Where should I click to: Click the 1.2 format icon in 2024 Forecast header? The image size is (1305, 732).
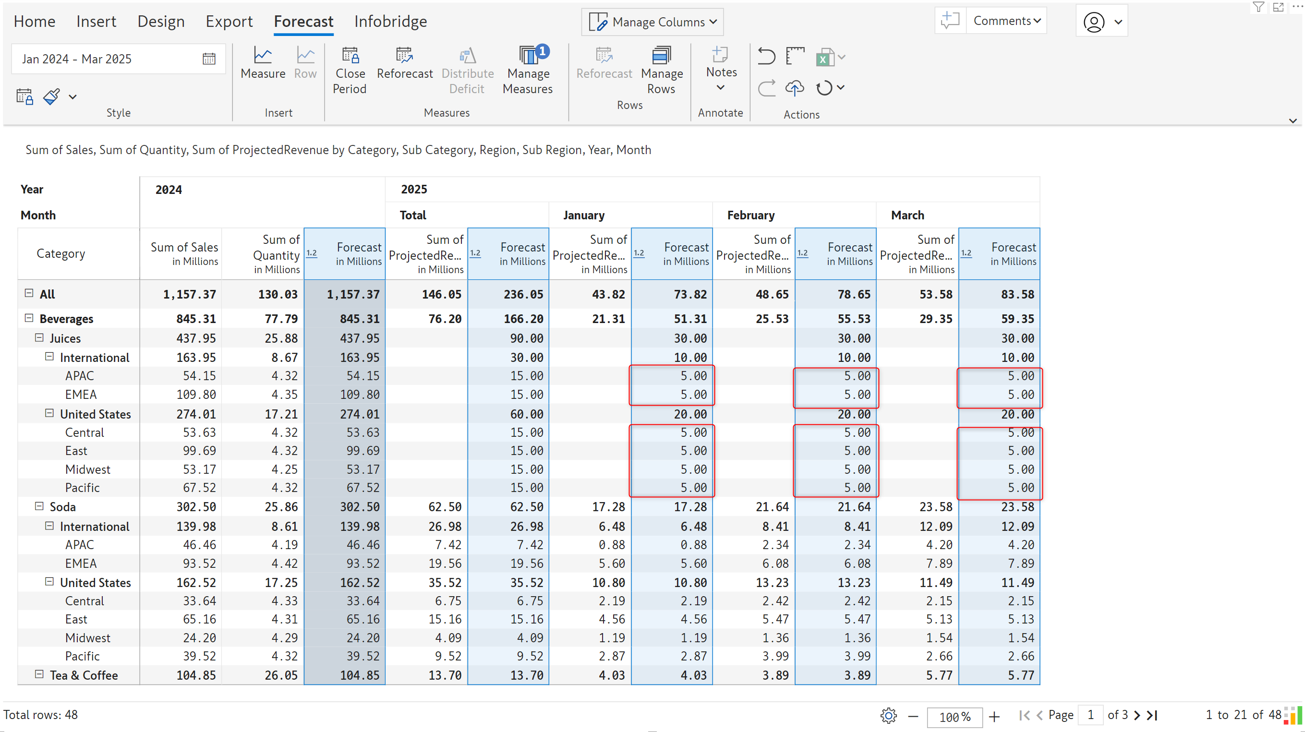tap(312, 253)
